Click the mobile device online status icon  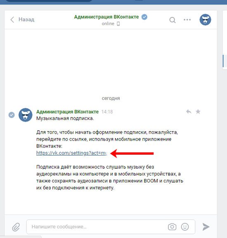tap(118, 24)
